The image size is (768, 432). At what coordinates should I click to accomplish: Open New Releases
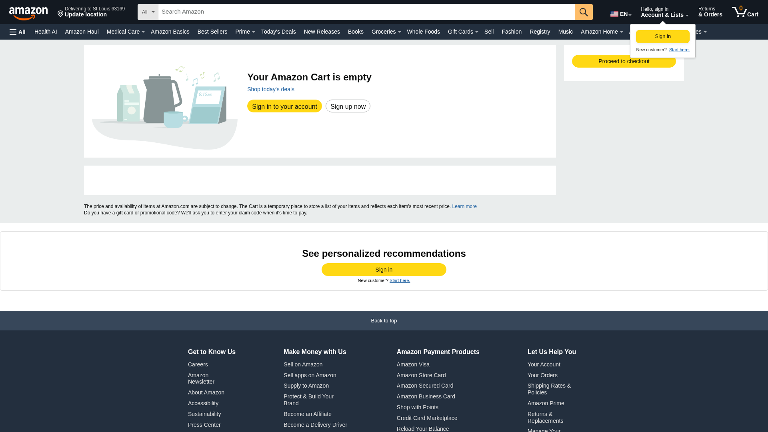(322, 32)
